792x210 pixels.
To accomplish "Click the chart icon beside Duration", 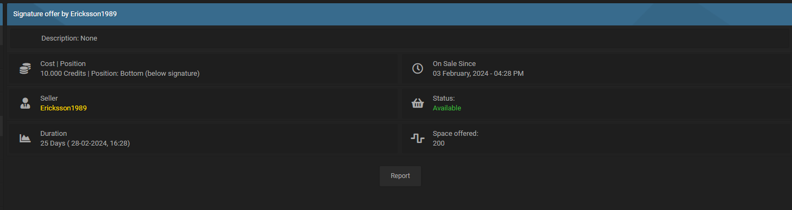I will [x=25, y=138].
